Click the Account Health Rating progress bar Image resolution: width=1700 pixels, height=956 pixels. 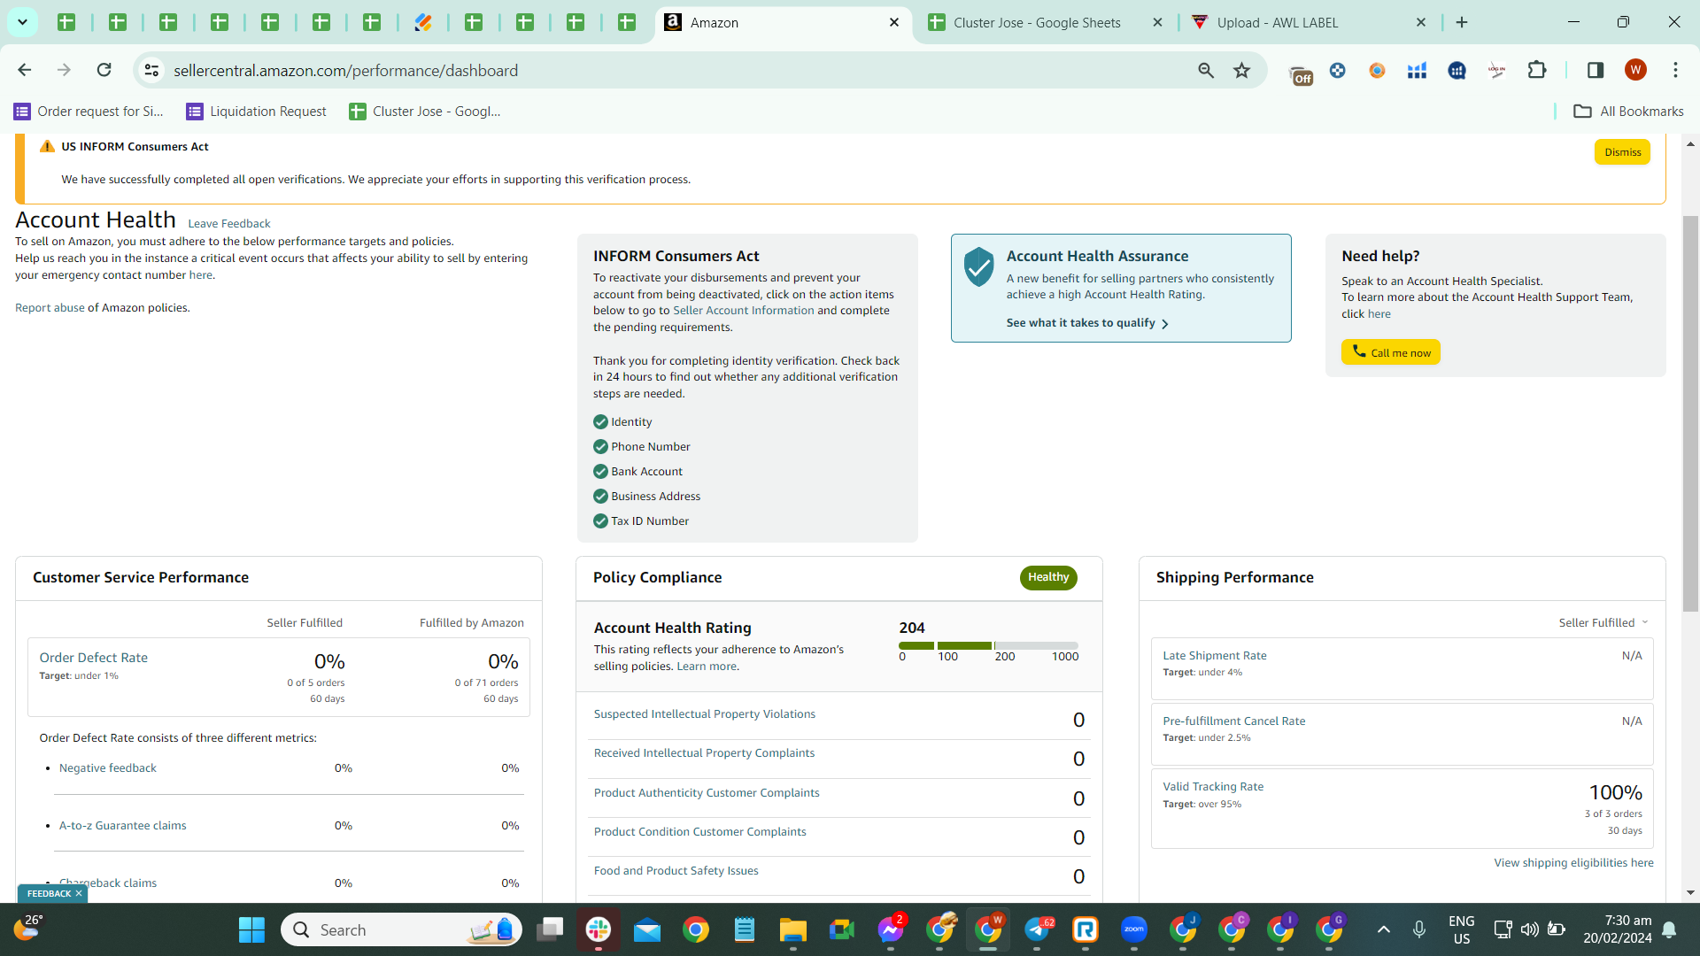click(x=988, y=645)
